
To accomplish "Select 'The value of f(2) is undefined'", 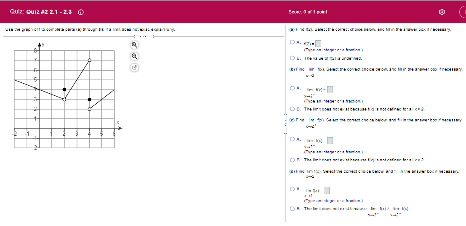I will tap(293, 58).
